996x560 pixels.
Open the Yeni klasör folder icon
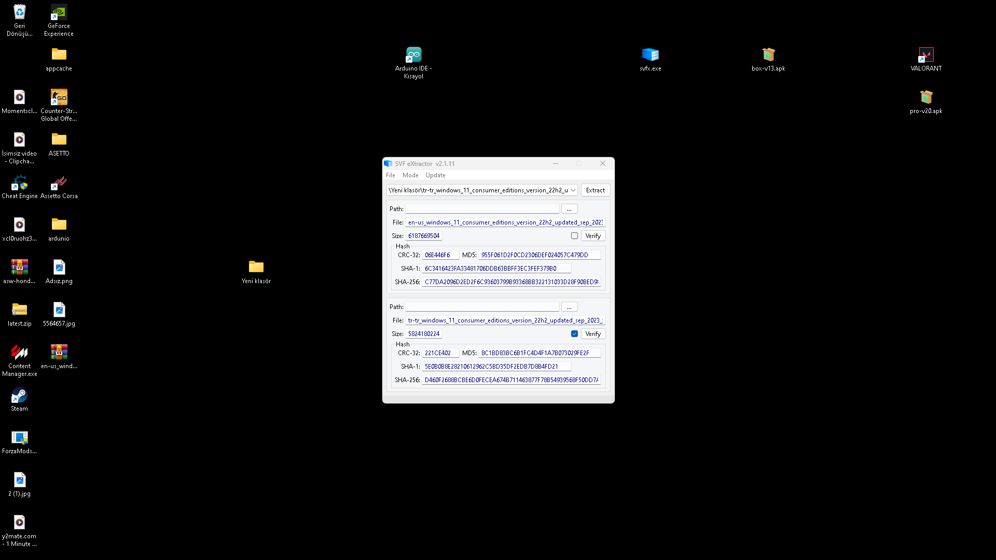pos(256,267)
